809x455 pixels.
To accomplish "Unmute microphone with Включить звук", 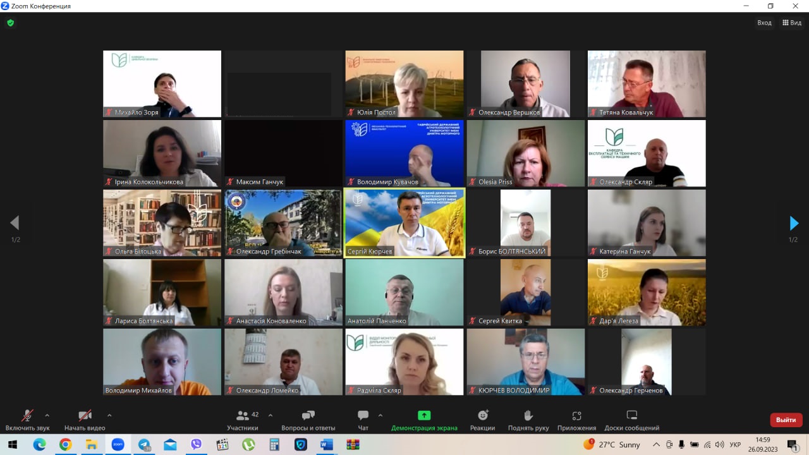I will [28, 420].
